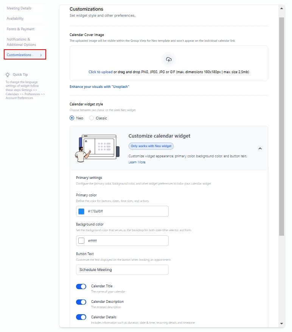Select the Neo widget style
The image size is (292, 332).
[x=72, y=118]
